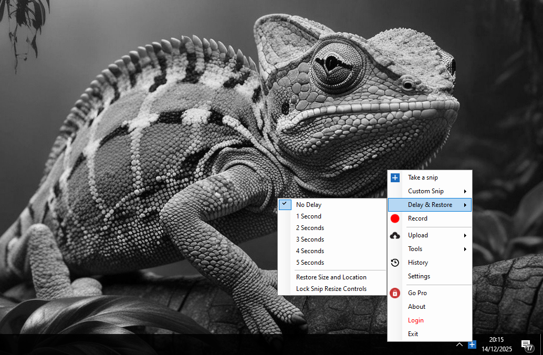Select Restore Size and Location
This screenshot has width=543, height=355.
[331, 277]
